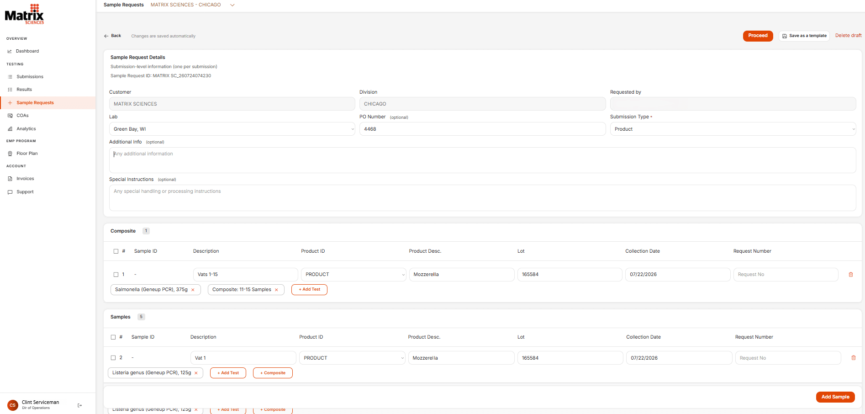Edit composite Product Desc. Mozzerella field
865x414 pixels.
[x=462, y=275]
